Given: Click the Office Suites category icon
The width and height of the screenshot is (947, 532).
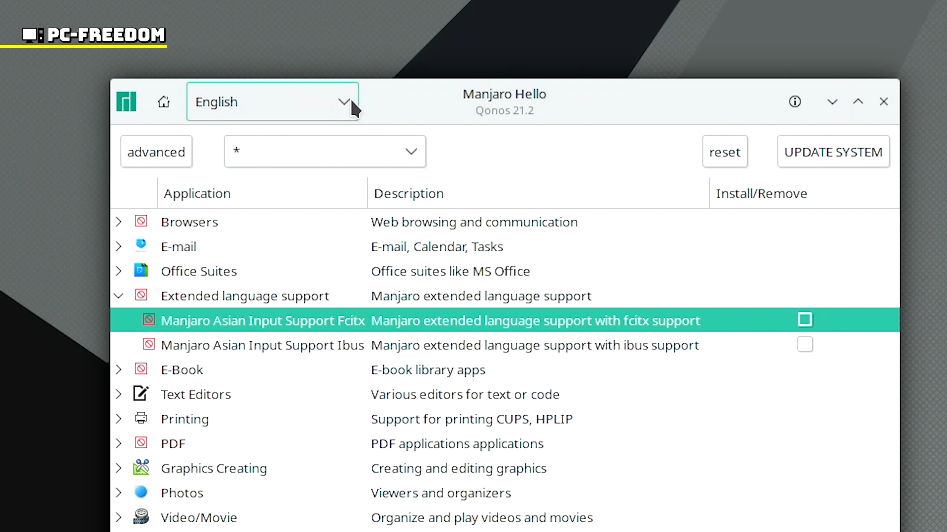Looking at the screenshot, I should pyautogui.click(x=141, y=270).
